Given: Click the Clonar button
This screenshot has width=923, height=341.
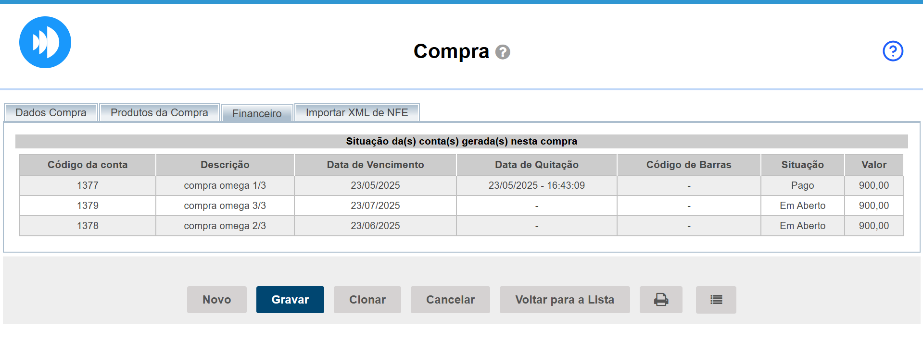Looking at the screenshot, I should click(367, 300).
